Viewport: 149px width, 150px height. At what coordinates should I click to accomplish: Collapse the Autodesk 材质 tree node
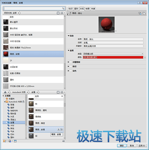(x=5, y=102)
